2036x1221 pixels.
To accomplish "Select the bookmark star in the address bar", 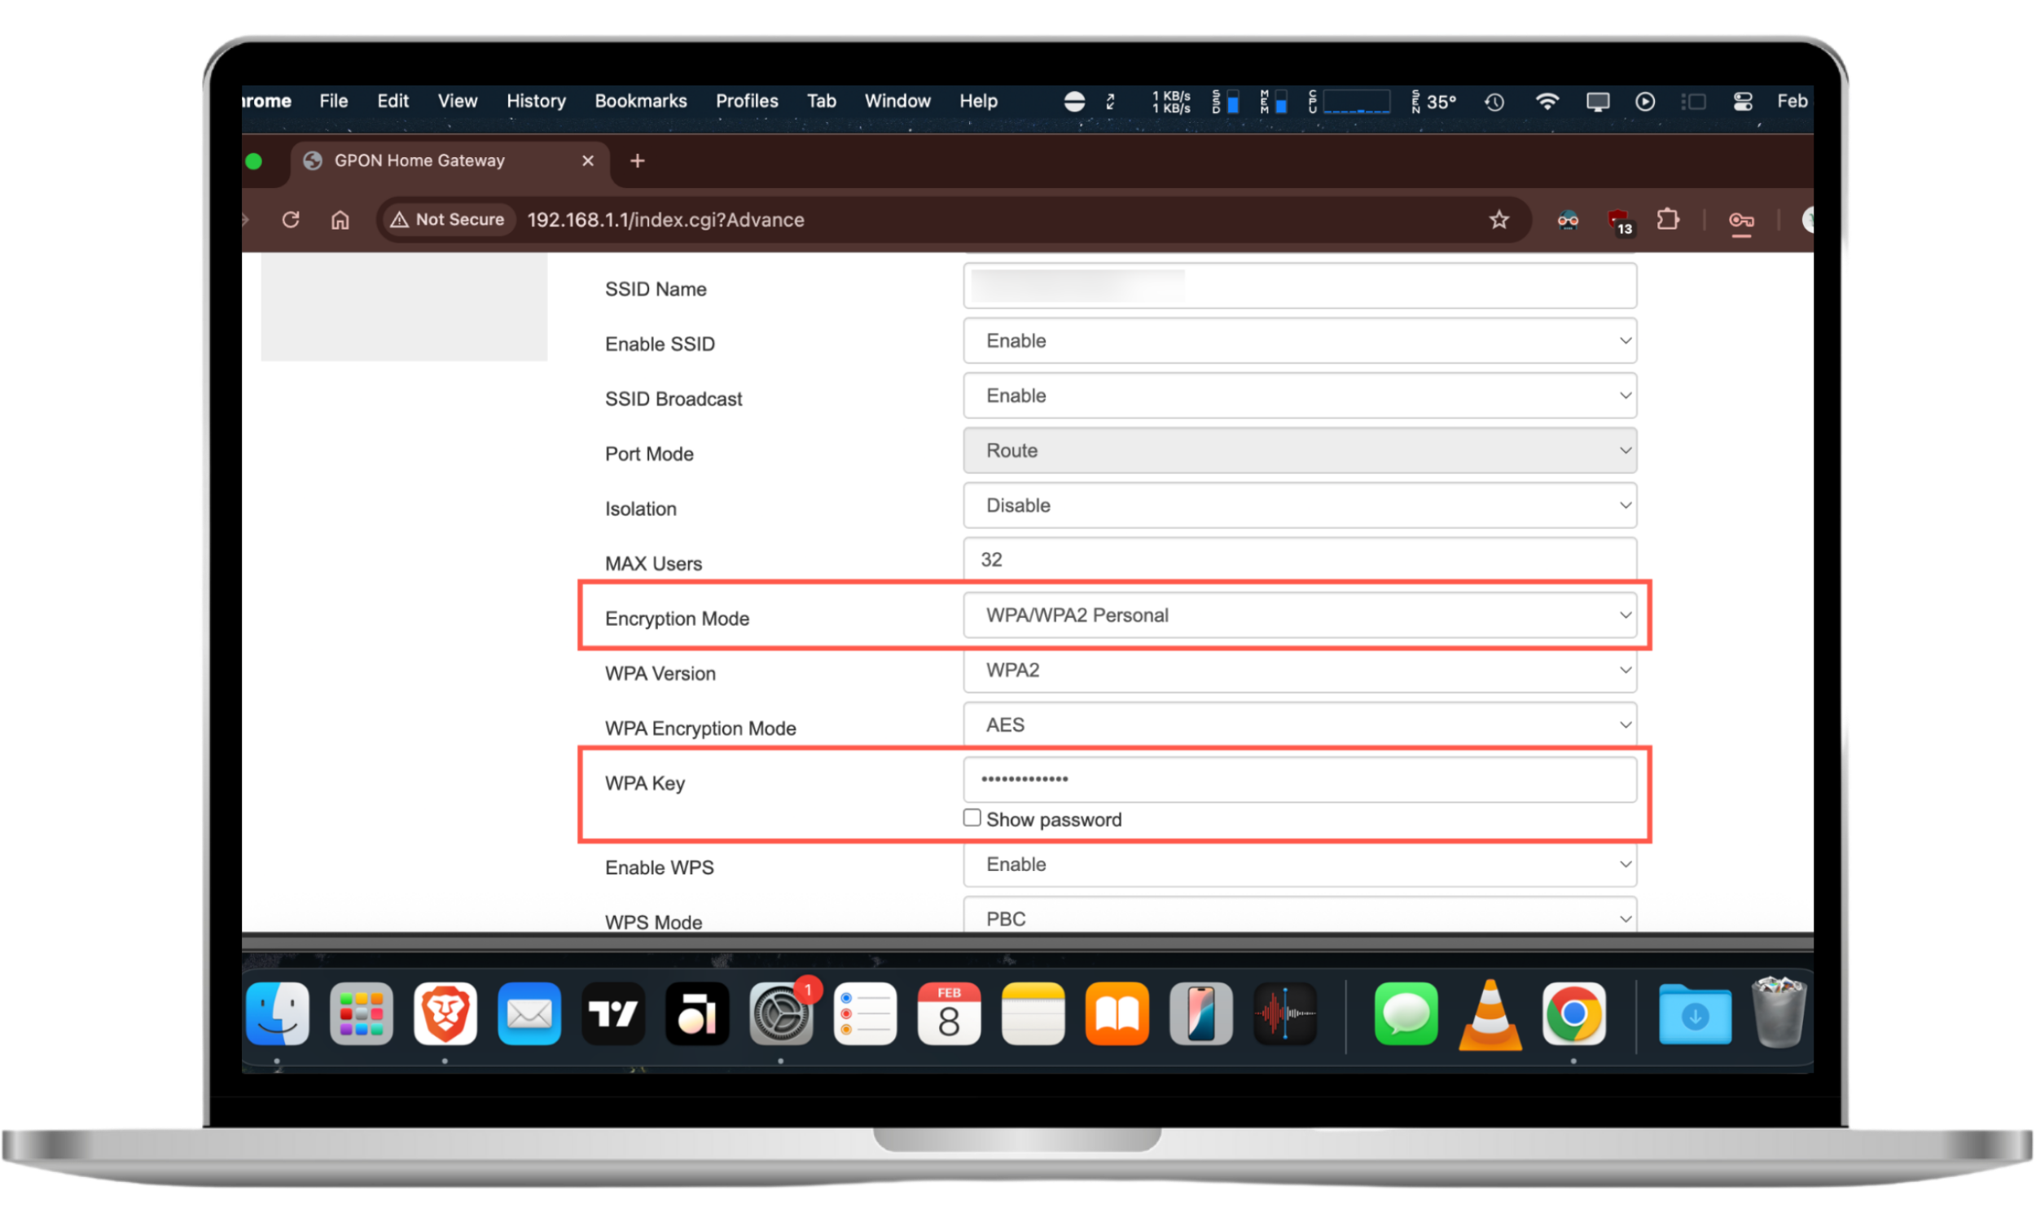I will point(1498,220).
